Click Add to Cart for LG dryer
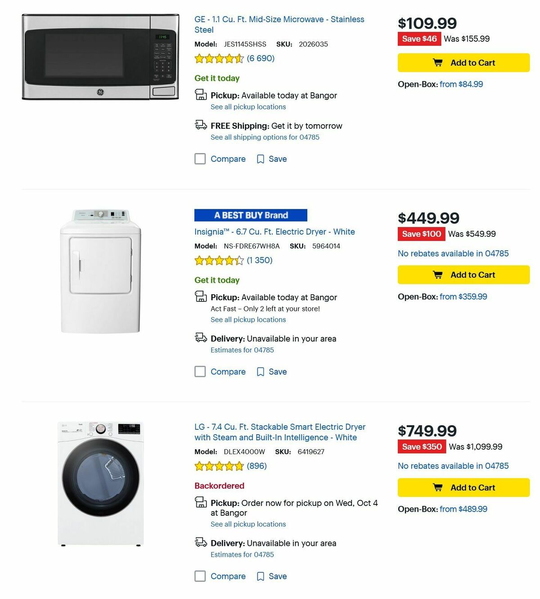The width and height of the screenshot is (540, 599). coord(463,487)
